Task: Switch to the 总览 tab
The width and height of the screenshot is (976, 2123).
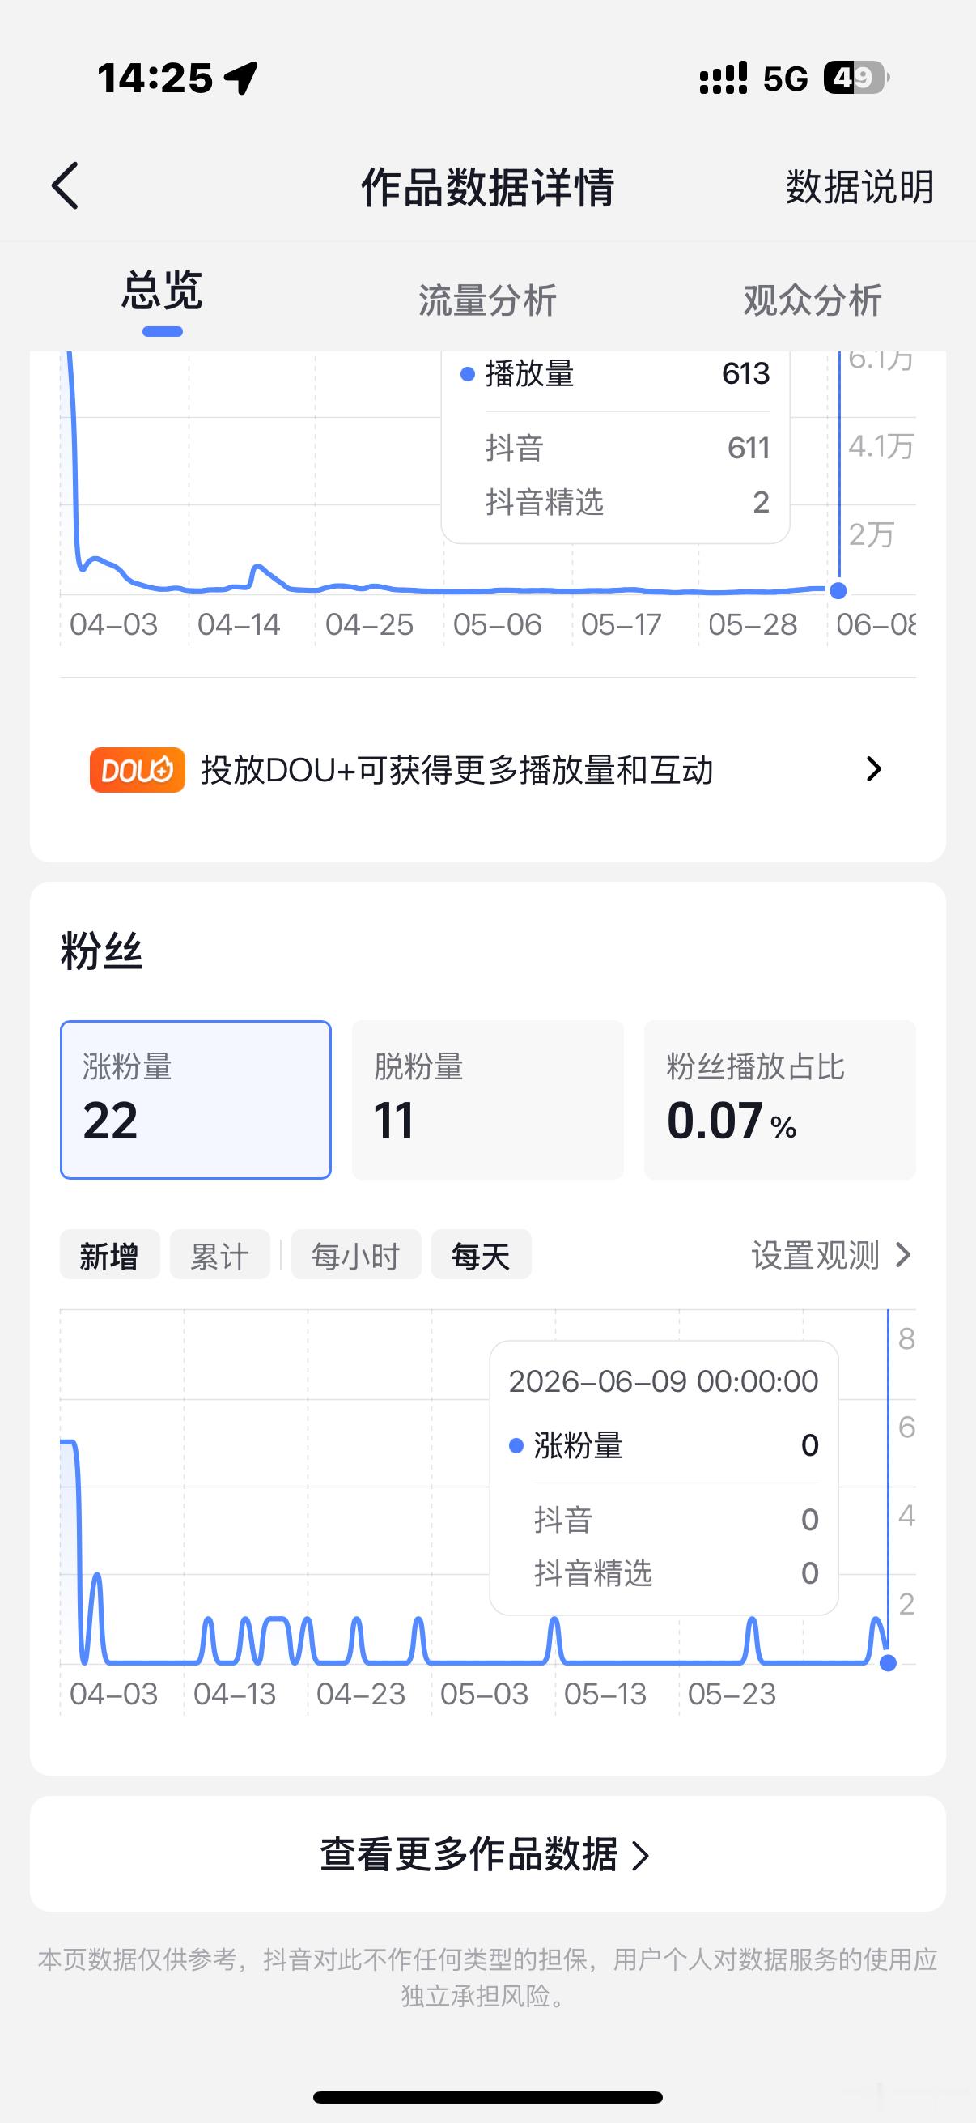Action: (162, 290)
